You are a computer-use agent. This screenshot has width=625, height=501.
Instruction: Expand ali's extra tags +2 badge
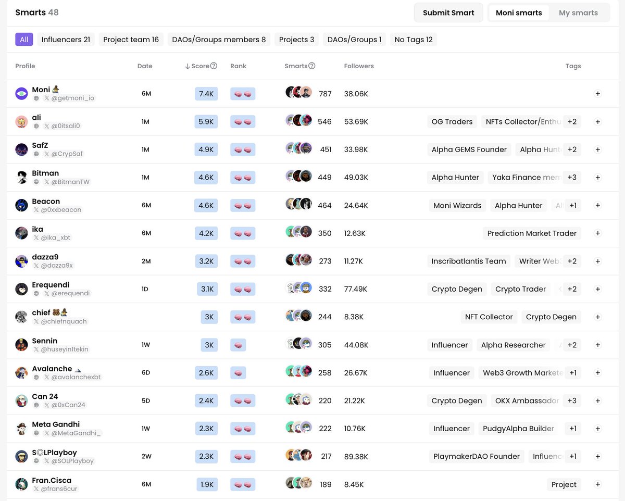[572, 122]
